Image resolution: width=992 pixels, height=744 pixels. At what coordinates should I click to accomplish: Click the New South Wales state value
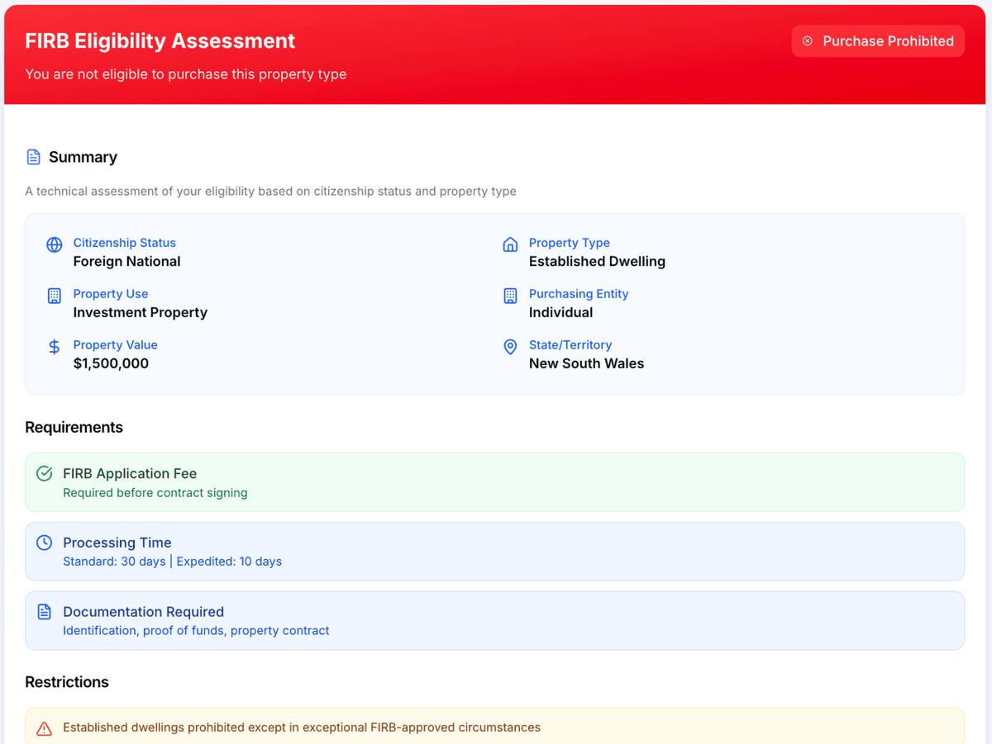tap(586, 363)
